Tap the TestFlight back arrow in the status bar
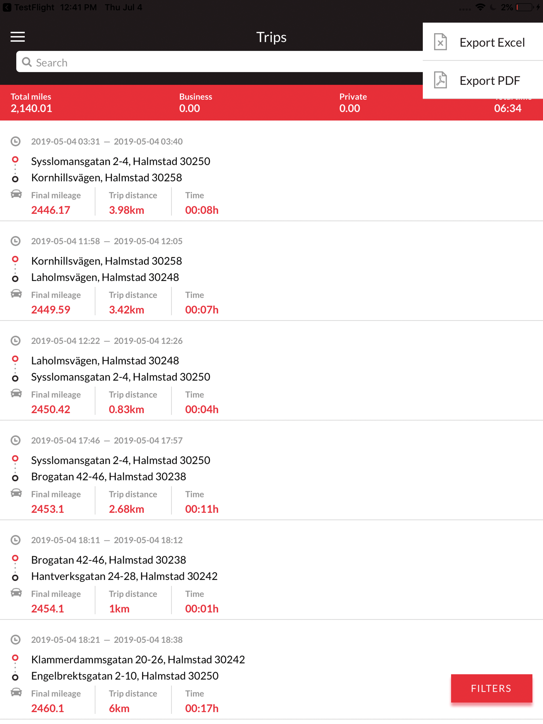Image resolution: width=543 pixels, height=724 pixels. point(7,7)
